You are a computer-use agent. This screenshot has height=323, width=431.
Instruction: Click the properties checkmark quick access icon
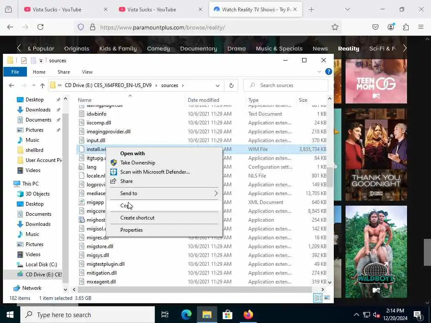point(24,61)
